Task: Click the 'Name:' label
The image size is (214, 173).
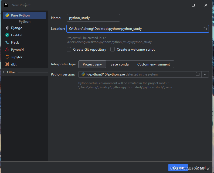Action: [56, 18]
